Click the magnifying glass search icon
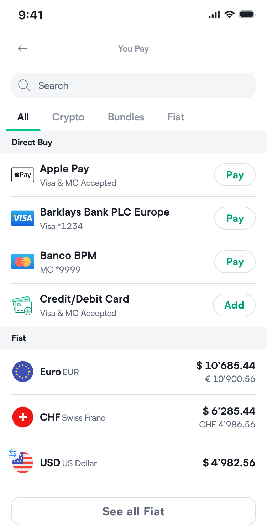 point(24,85)
